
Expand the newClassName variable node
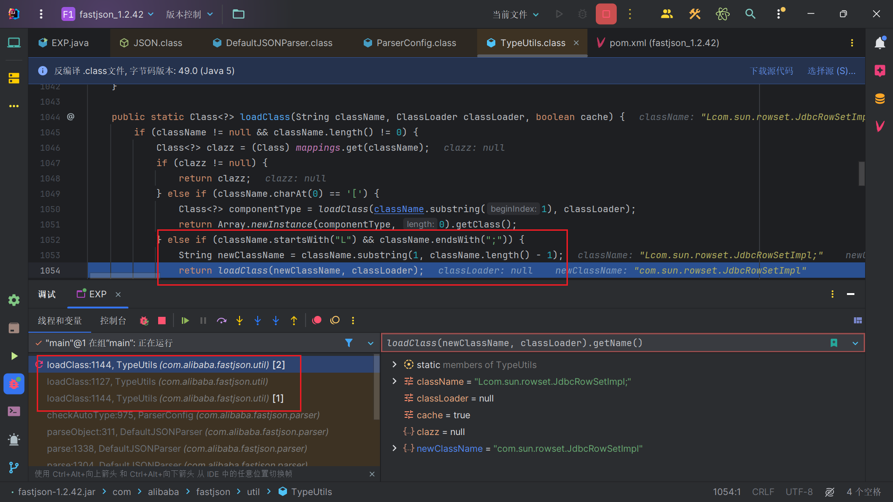point(394,448)
